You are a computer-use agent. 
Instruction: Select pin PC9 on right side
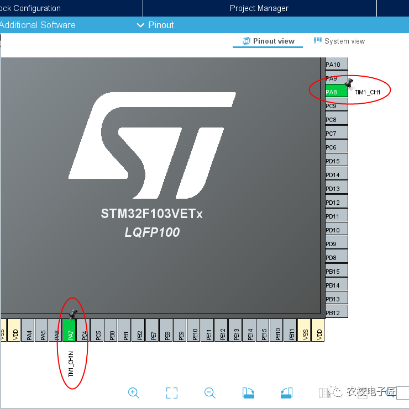pos(337,105)
